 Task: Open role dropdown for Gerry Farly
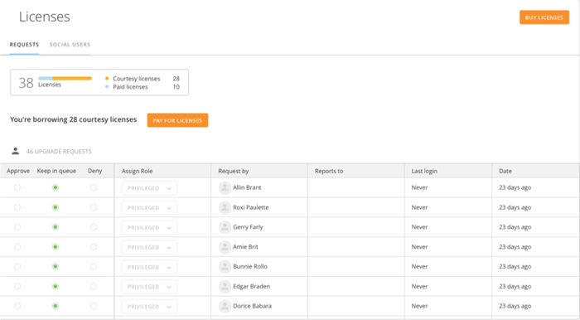[149, 227]
